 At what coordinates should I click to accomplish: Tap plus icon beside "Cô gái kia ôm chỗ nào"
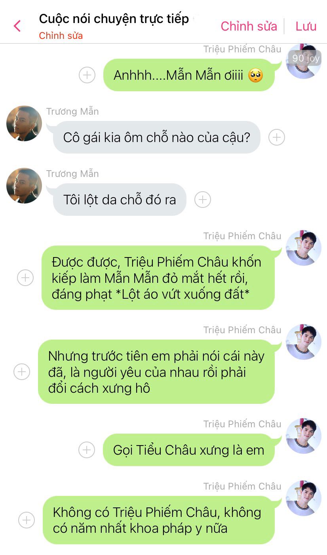tap(277, 137)
